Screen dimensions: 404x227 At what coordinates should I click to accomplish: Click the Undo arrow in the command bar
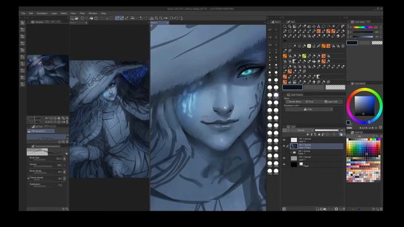click(x=141, y=18)
